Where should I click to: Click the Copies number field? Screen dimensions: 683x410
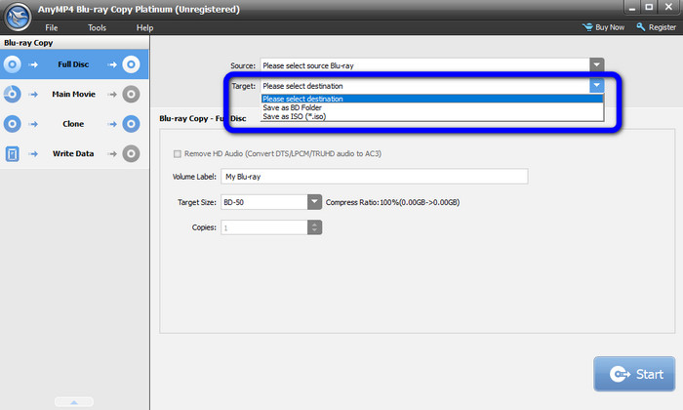point(264,227)
